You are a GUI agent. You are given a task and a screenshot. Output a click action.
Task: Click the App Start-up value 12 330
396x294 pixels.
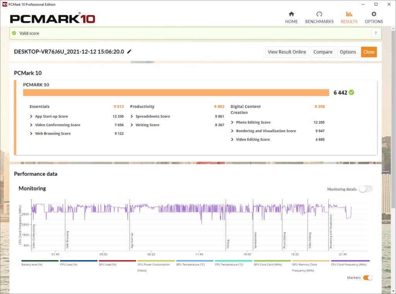(x=118, y=117)
